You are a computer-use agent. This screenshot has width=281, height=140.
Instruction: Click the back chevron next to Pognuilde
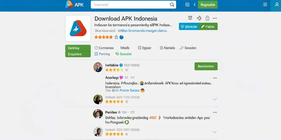tap(195, 5)
